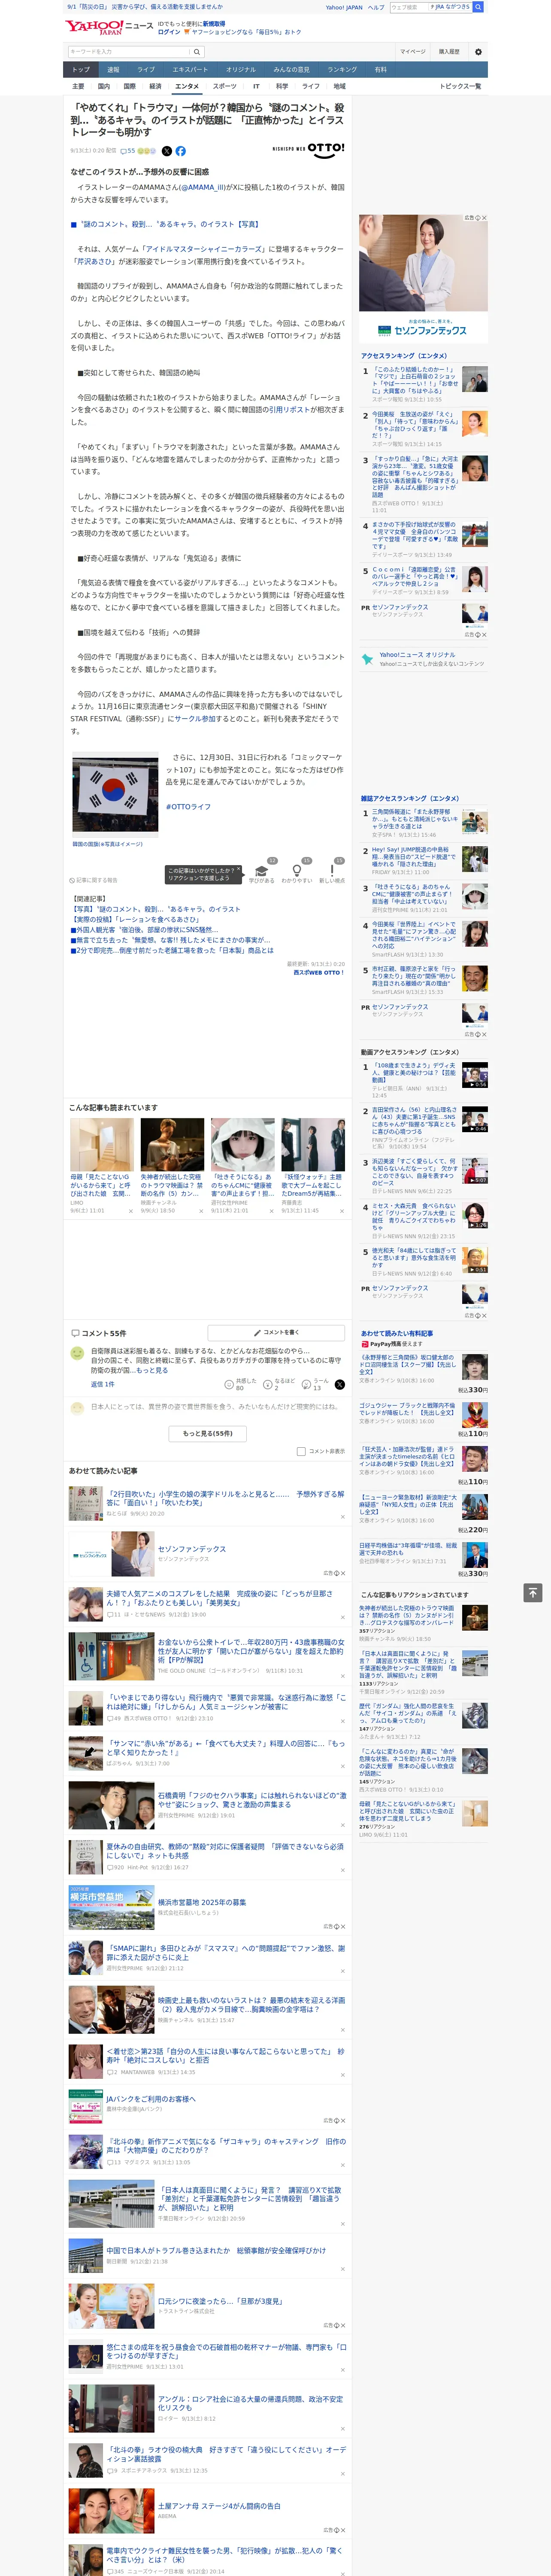Open the みんなの意見 navigation tab

point(291,70)
